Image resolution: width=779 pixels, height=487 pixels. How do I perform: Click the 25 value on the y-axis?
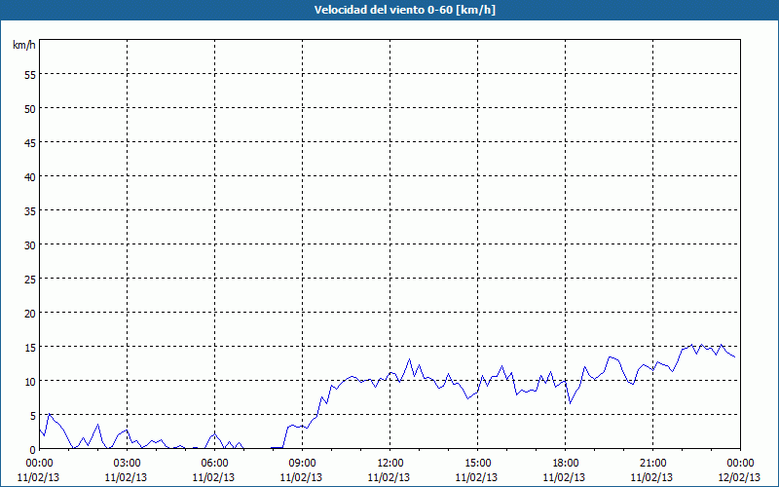click(30, 279)
